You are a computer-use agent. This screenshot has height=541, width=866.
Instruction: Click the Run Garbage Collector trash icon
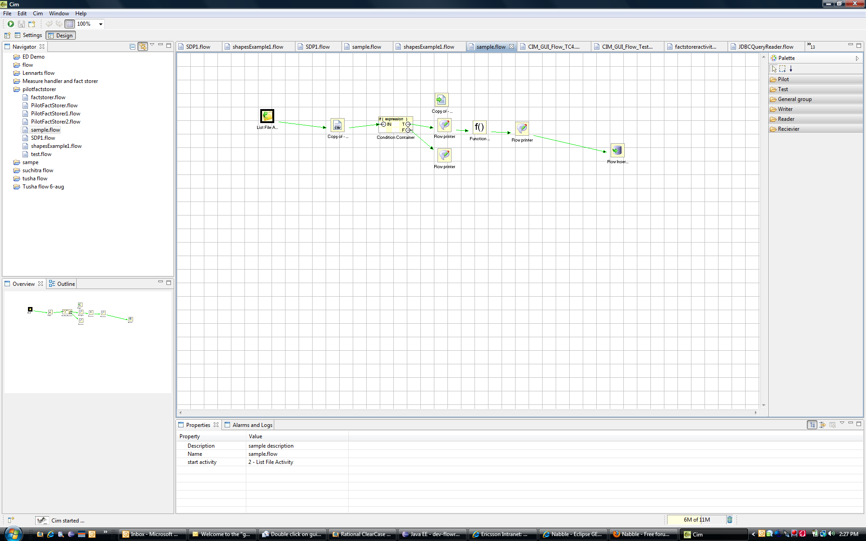(730, 520)
